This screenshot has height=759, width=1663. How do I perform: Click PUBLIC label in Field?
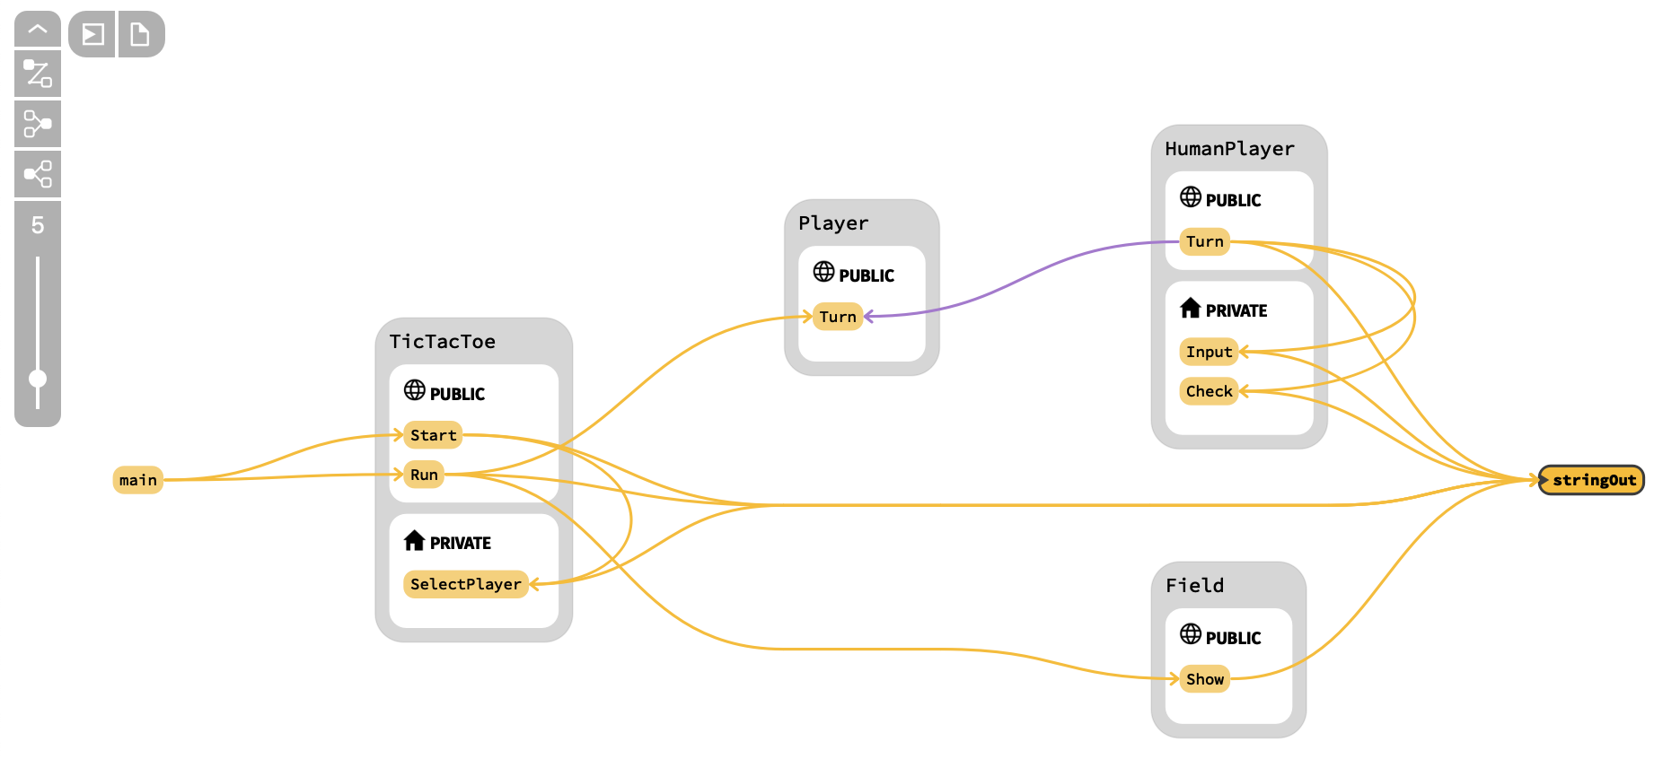1233,639
